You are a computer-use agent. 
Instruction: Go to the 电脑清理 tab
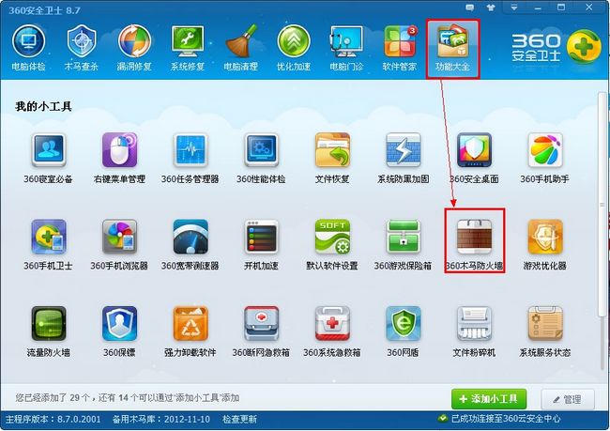241,48
